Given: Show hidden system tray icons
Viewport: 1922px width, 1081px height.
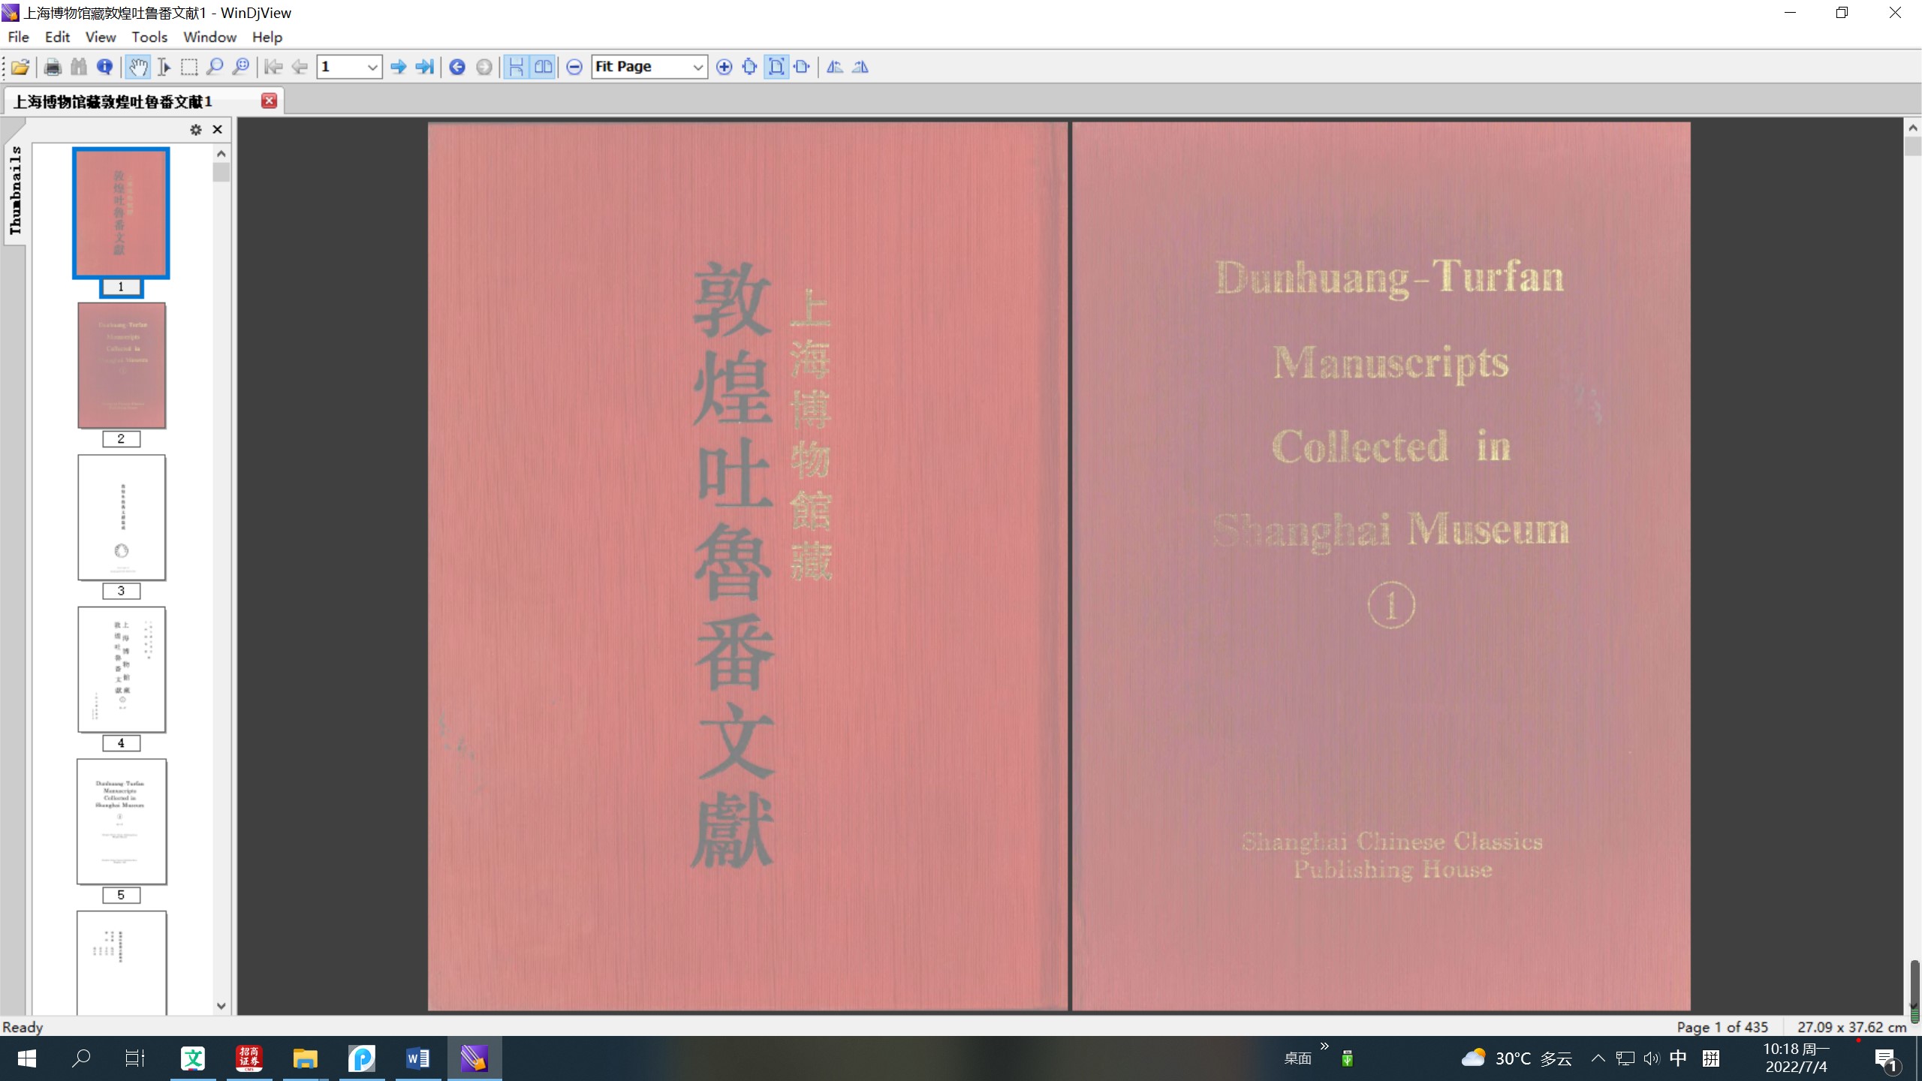Looking at the screenshot, I should [1598, 1058].
